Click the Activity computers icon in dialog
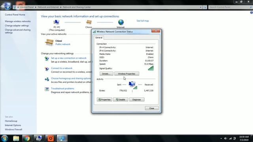253x142 pixels. tap(133, 85)
